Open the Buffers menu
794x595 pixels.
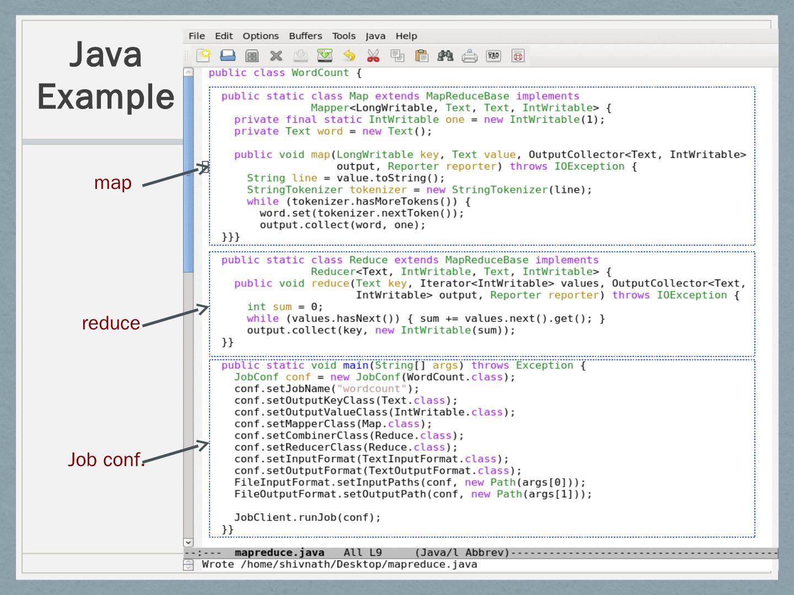click(305, 36)
